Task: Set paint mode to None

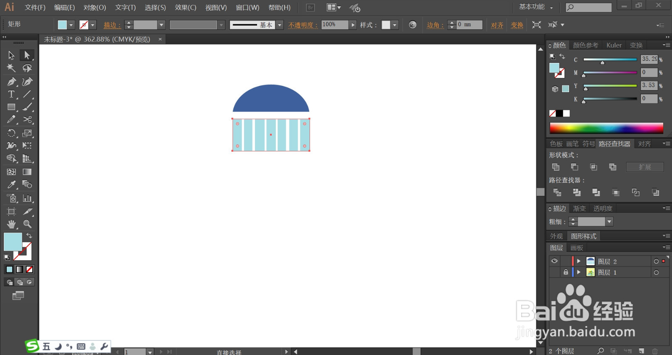Action: pyautogui.click(x=29, y=269)
